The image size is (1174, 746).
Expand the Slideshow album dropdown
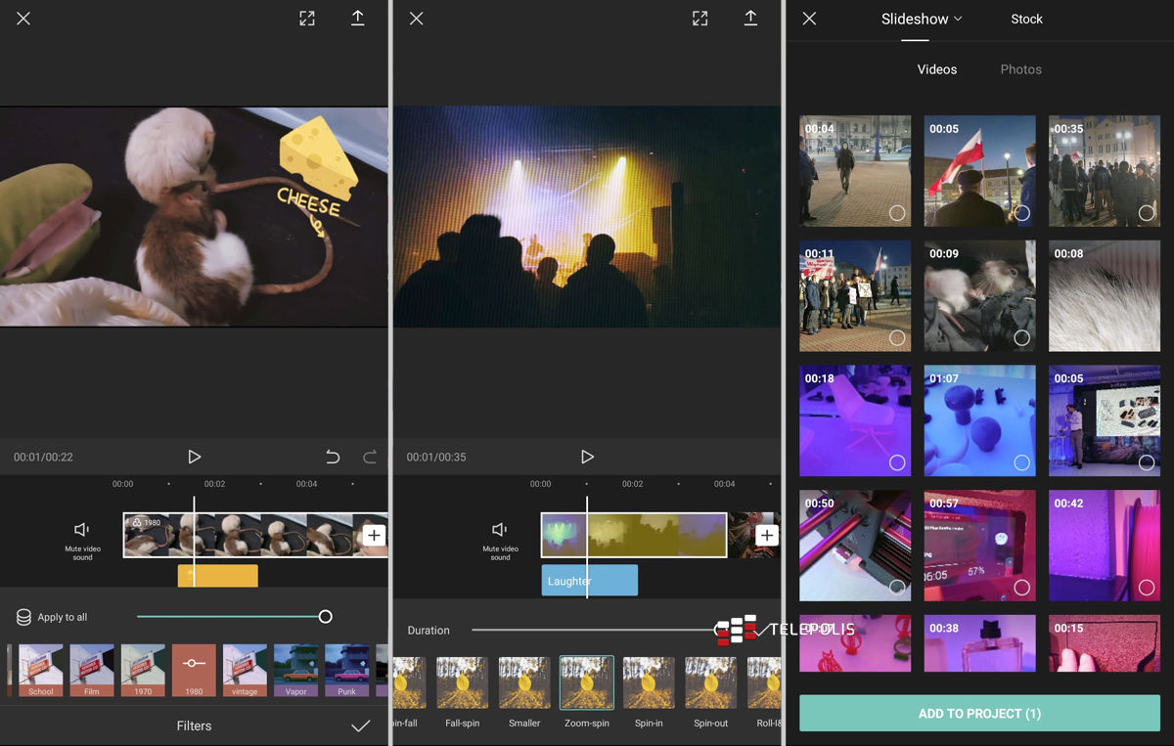922,19
